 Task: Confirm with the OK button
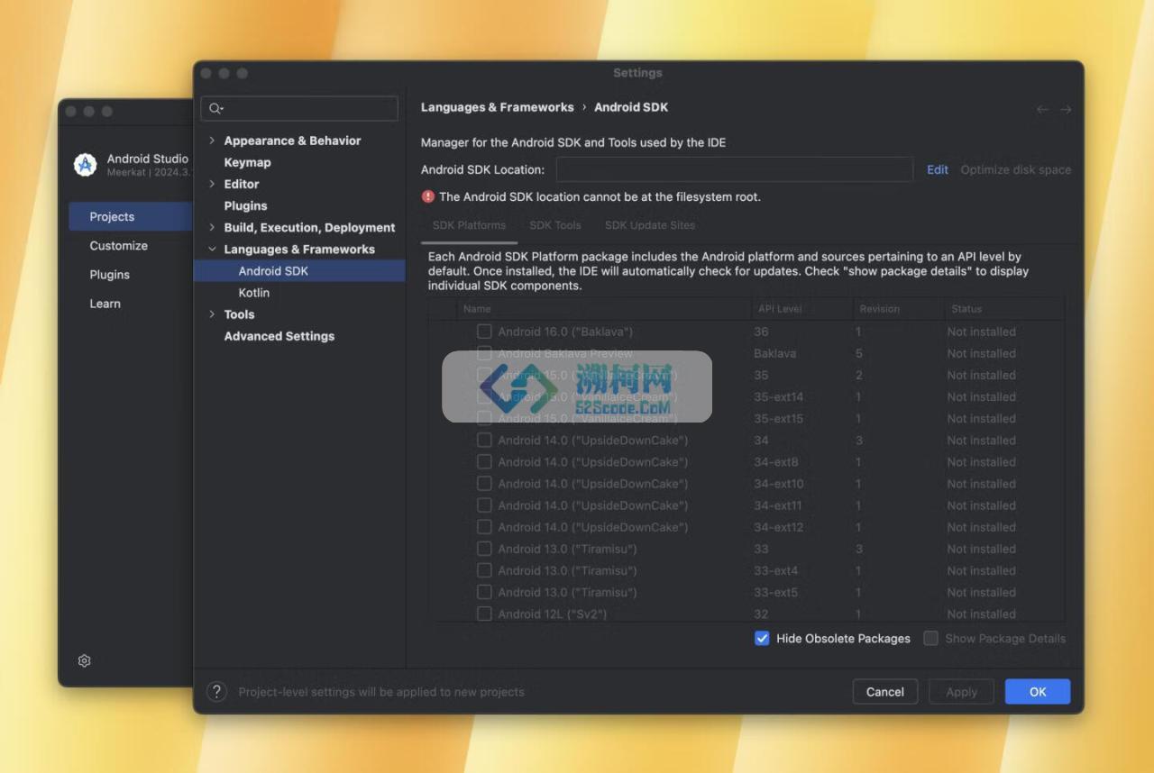point(1038,692)
